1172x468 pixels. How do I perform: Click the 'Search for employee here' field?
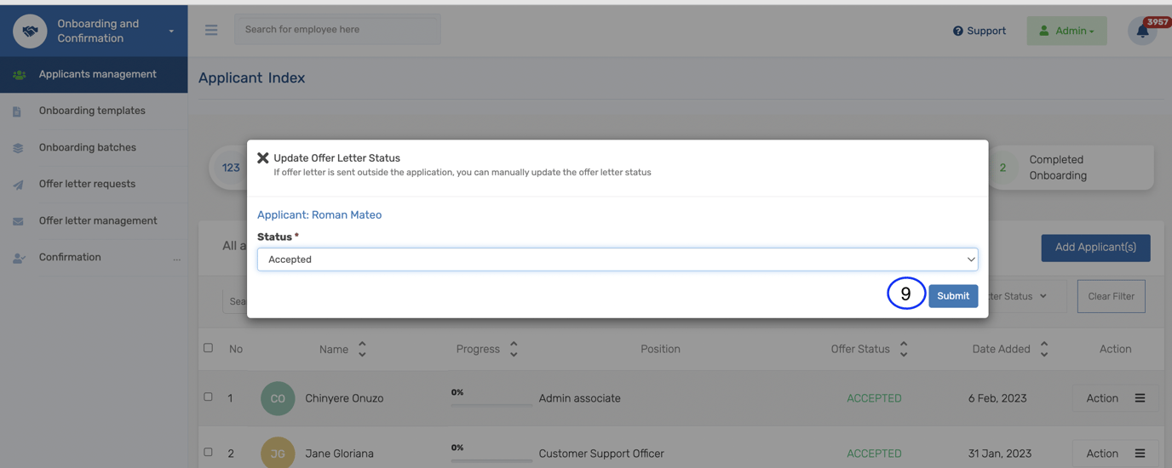[338, 30]
